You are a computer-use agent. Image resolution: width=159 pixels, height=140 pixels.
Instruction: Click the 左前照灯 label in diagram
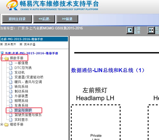95,90
